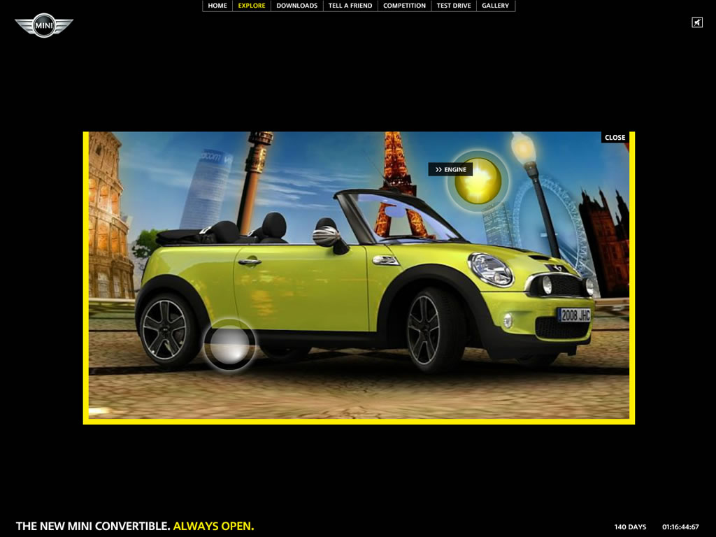Open the DOWNLOADS section
The height and width of the screenshot is (537, 716).
(296, 6)
